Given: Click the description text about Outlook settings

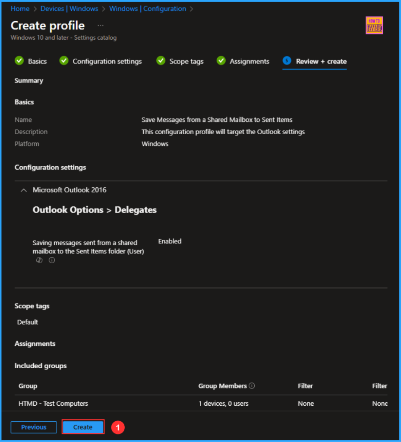Looking at the screenshot, I should coord(223,132).
